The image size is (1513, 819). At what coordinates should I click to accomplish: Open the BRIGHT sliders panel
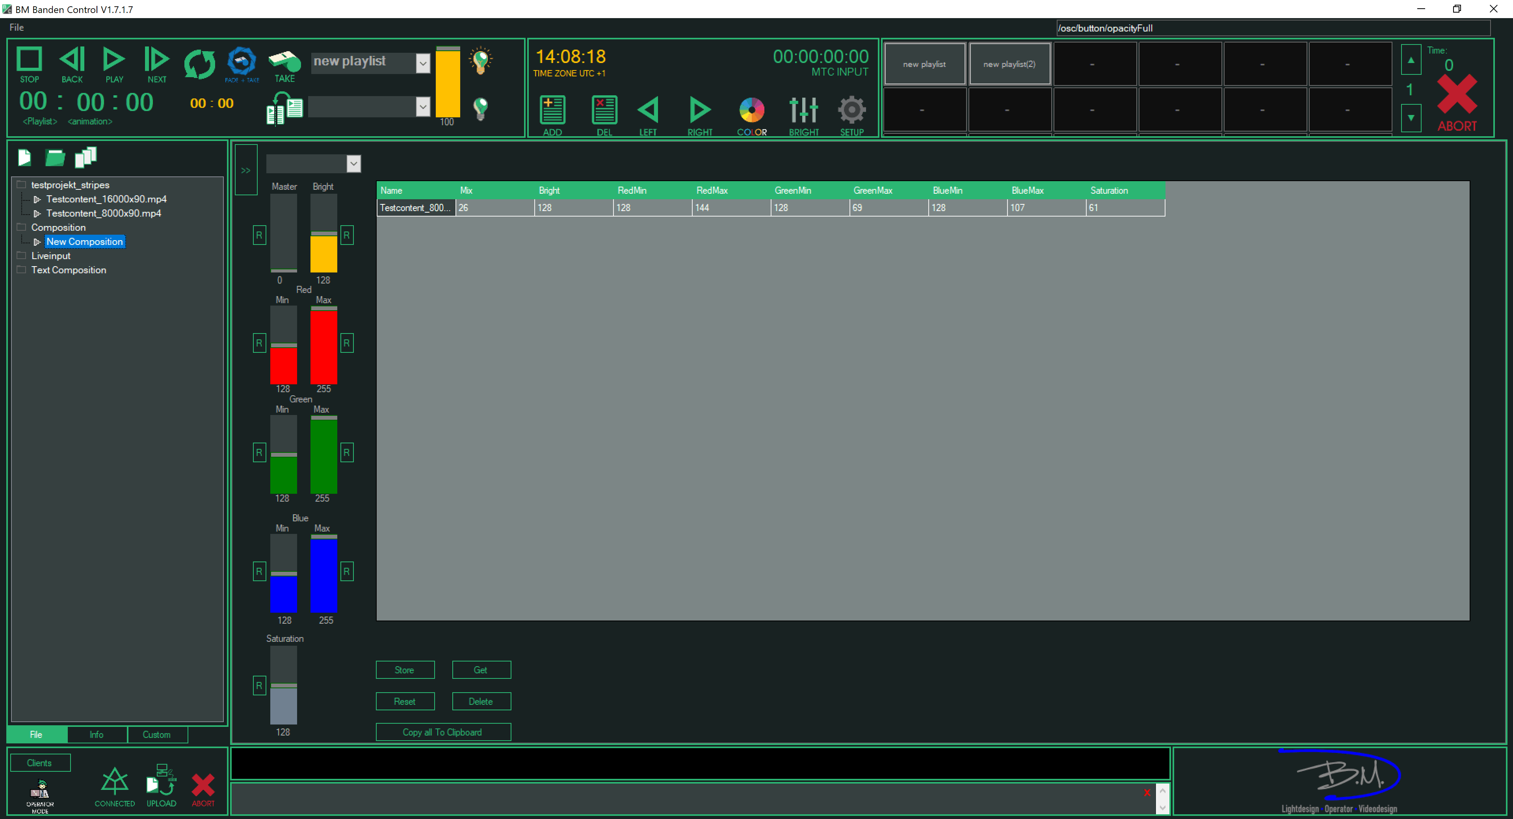(x=803, y=110)
